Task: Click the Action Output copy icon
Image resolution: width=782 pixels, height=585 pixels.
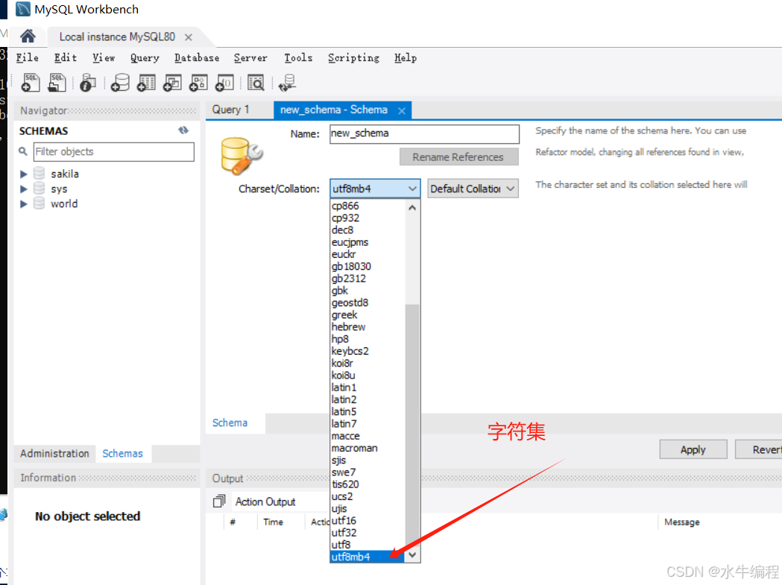Action: (x=219, y=501)
